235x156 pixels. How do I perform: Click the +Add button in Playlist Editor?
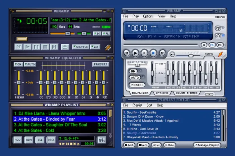coord(129,145)
